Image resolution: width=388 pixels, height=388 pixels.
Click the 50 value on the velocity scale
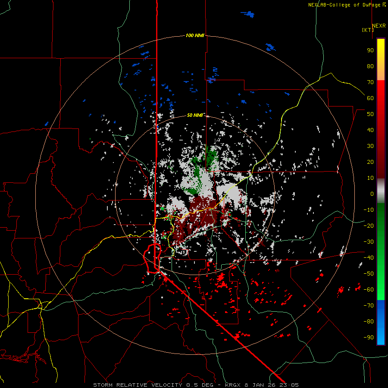coord(370,114)
